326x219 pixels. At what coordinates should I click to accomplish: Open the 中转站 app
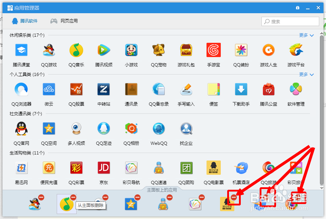coord(104,89)
